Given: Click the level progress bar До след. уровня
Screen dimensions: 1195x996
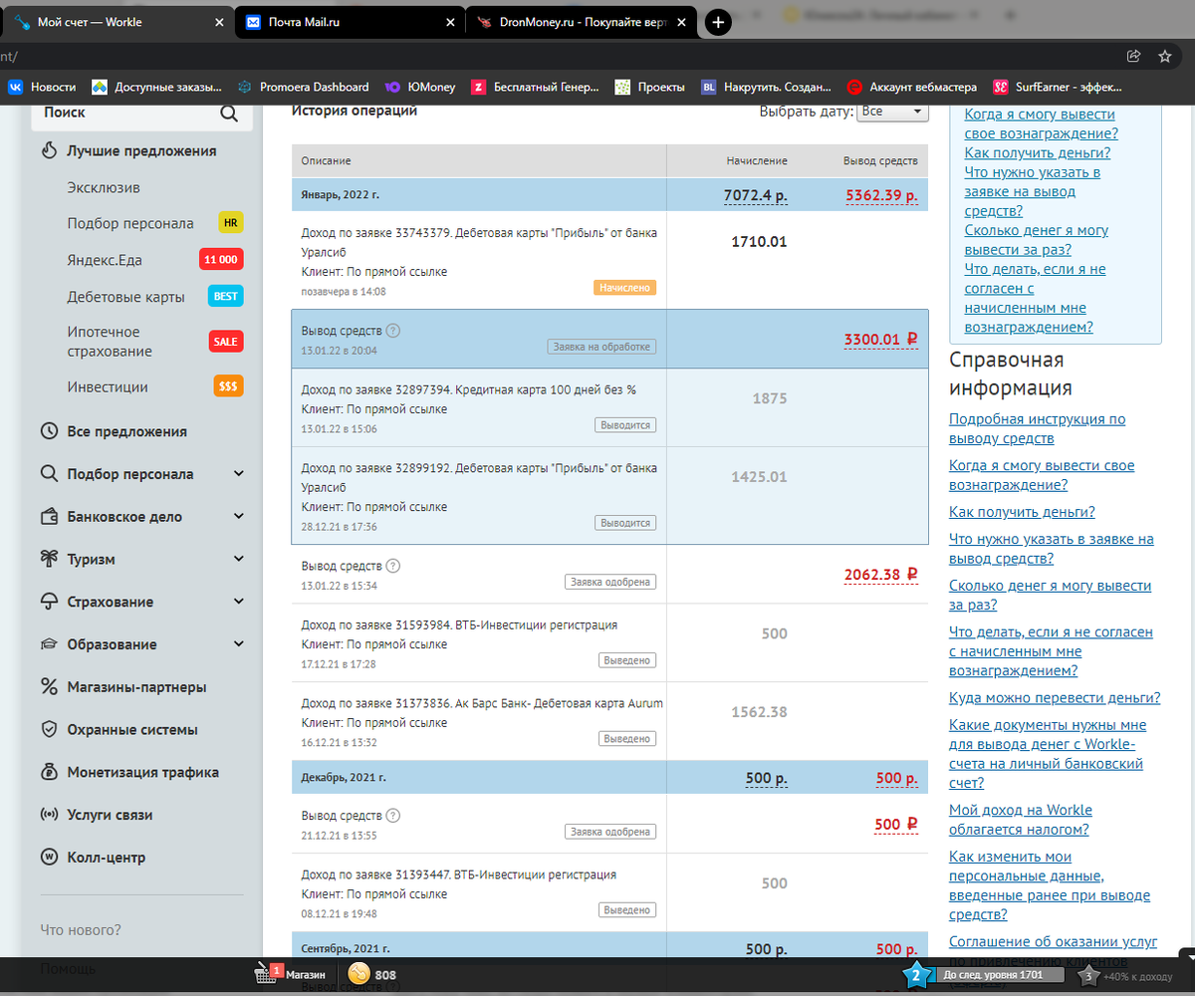Looking at the screenshot, I should 999,975.
